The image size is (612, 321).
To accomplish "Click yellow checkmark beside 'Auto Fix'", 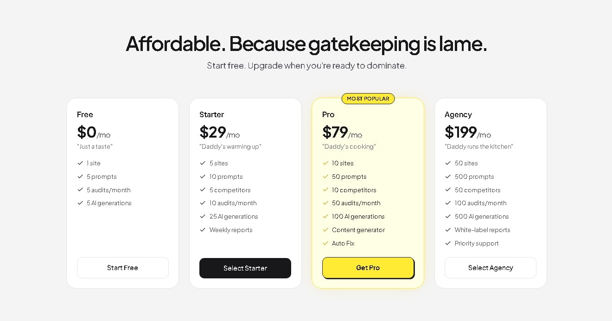I will click(x=325, y=243).
